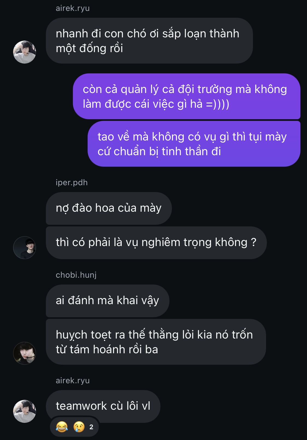This screenshot has width=307, height=440.
Task: Select message "huỵch toẹt ra thế"
Action: coord(156,342)
